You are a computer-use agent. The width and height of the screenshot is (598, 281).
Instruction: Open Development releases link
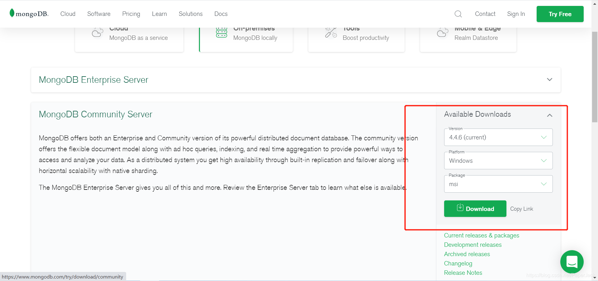pos(473,245)
